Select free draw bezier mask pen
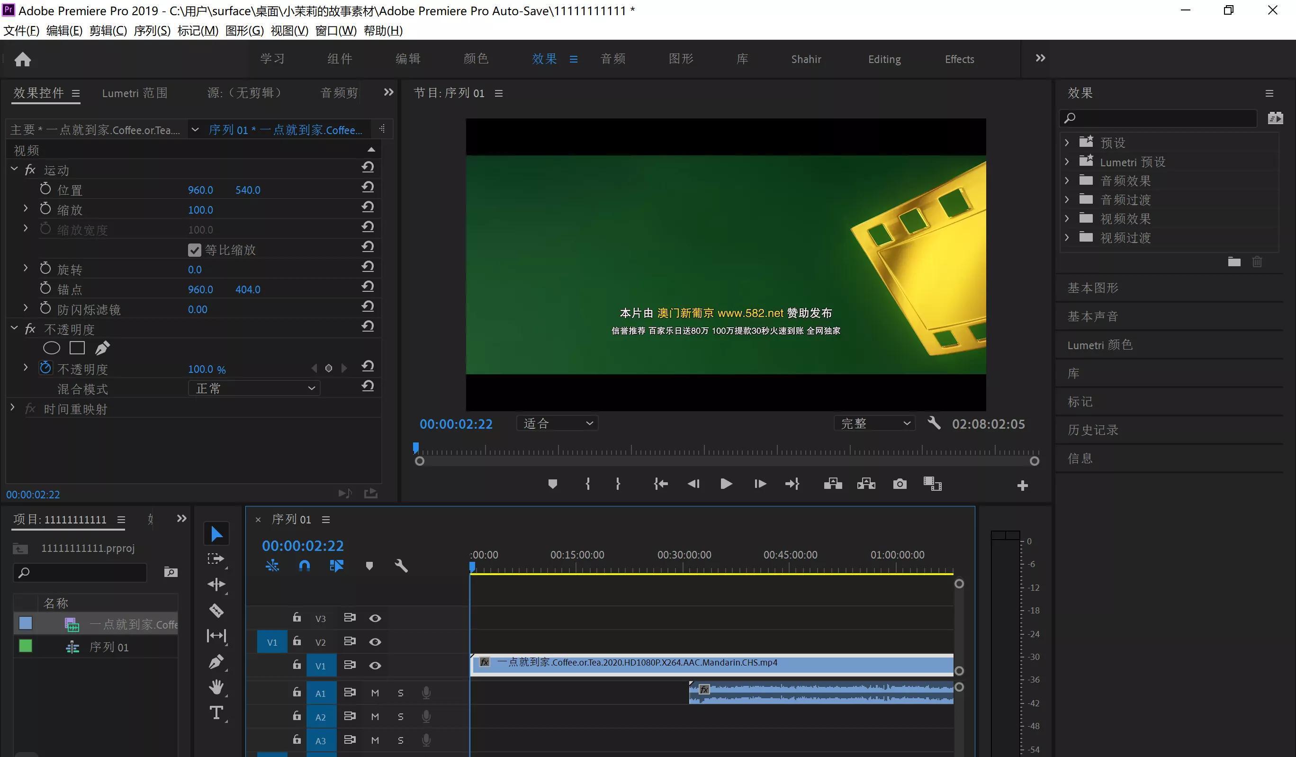Image resolution: width=1296 pixels, height=757 pixels. coord(102,348)
